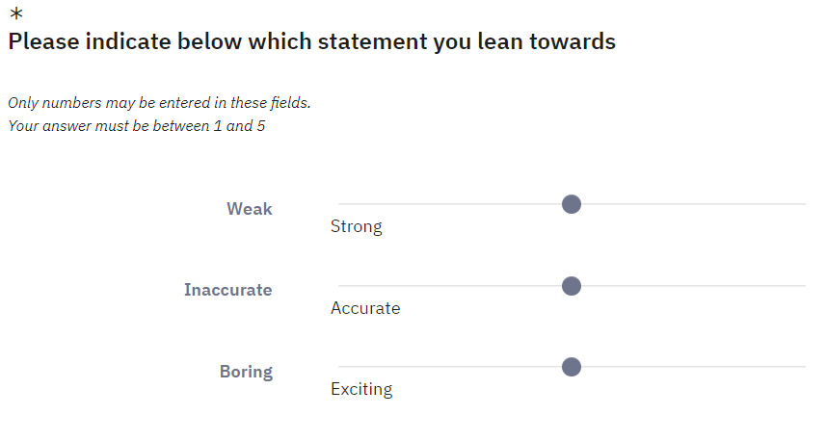The width and height of the screenshot is (826, 441).
Task: Click Weak–Strong track midway between left end and handle
Action: coord(455,204)
